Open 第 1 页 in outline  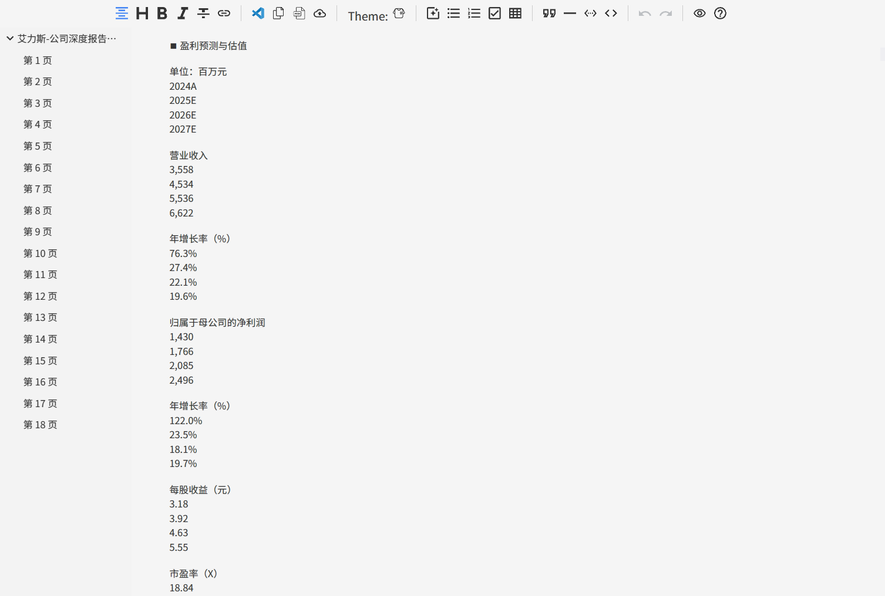38,60
